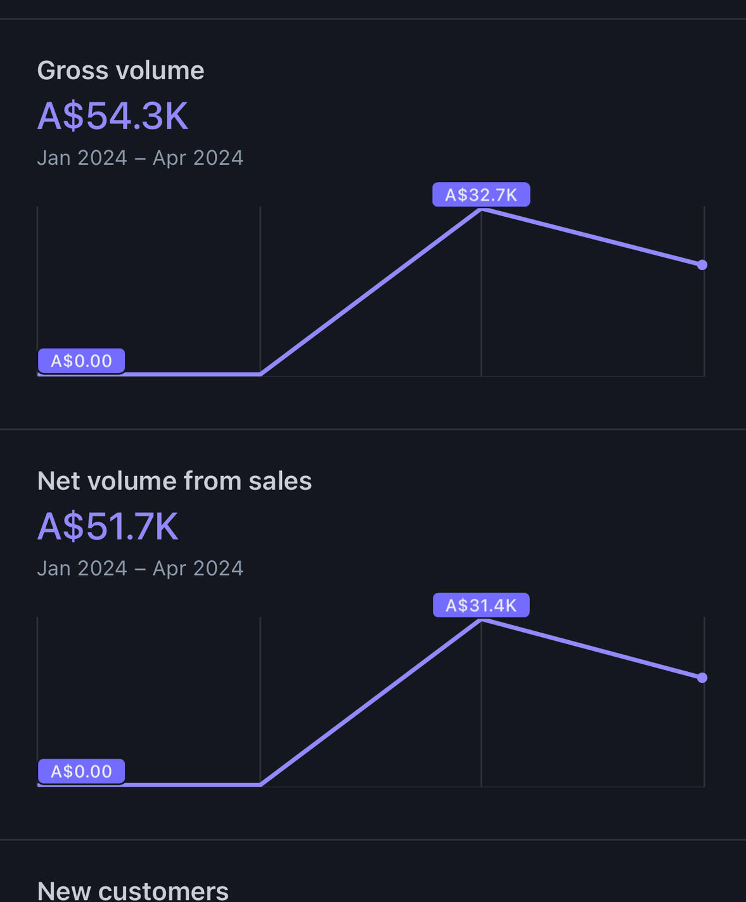
Task: Select the date range under Gross volume
Action: [140, 158]
